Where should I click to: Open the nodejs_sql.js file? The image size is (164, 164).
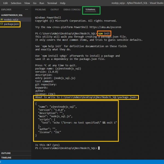[11, 20]
